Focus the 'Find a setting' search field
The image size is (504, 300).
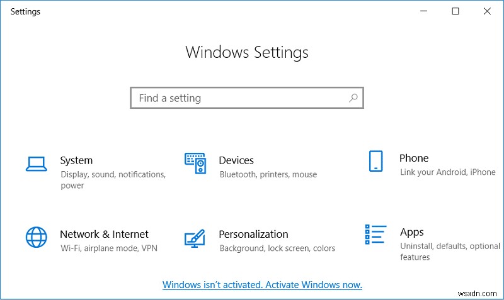click(x=239, y=98)
